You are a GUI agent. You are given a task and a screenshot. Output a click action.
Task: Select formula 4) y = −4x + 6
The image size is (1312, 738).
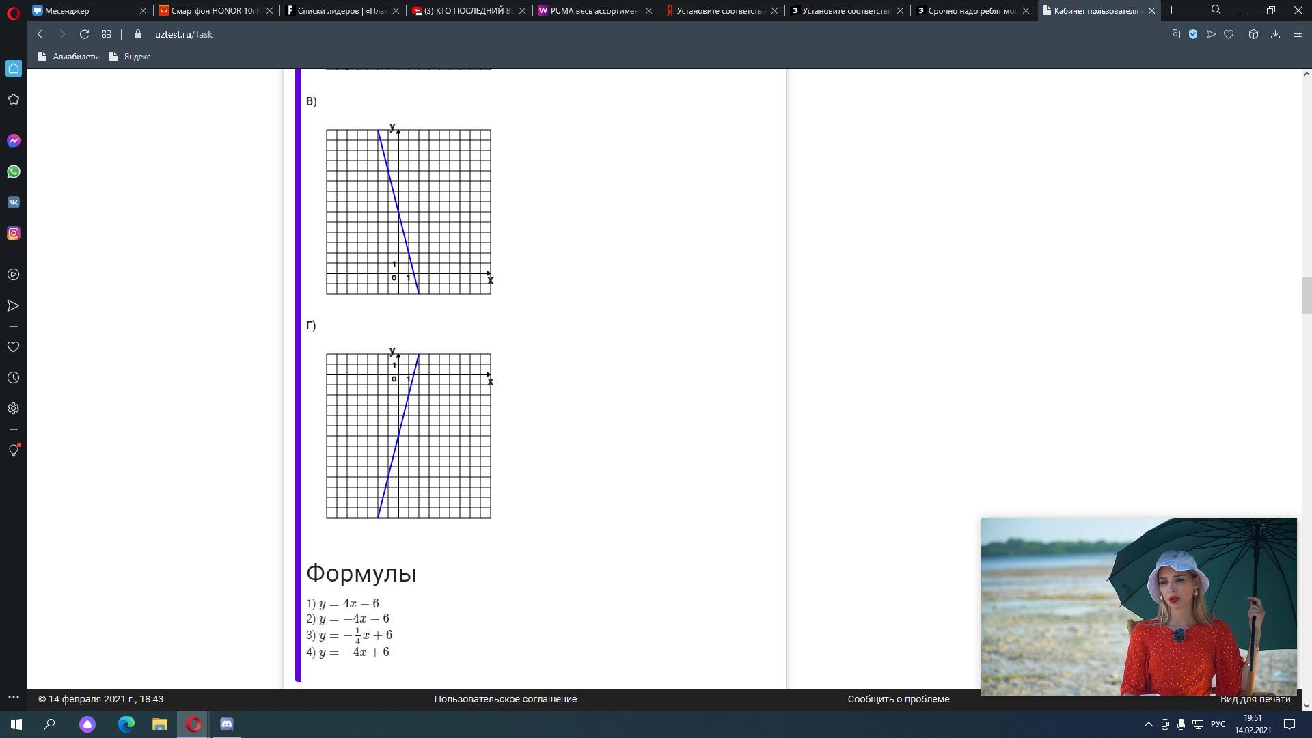(348, 652)
